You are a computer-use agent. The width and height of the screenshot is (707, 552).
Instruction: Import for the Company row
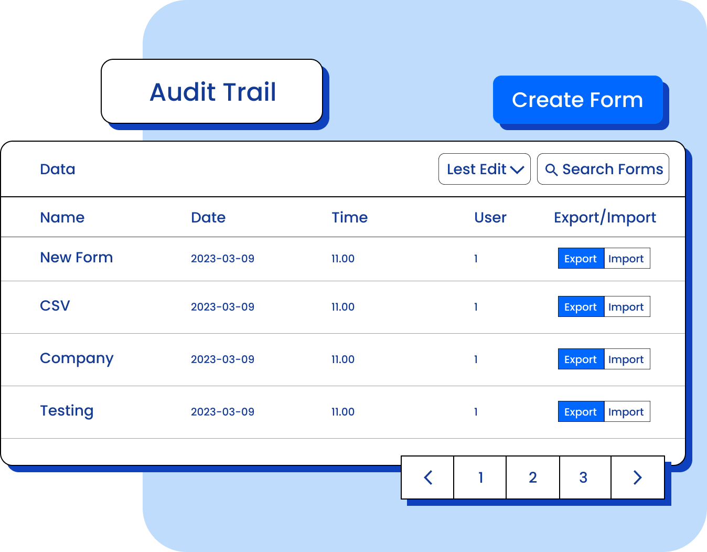pos(627,359)
